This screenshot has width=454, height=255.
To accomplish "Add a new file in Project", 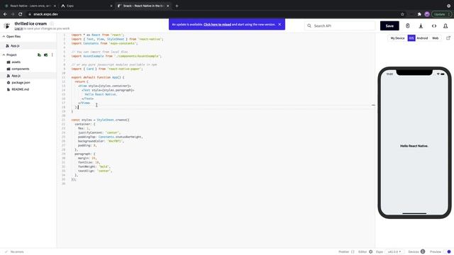I will pyautogui.click(x=40, y=55).
